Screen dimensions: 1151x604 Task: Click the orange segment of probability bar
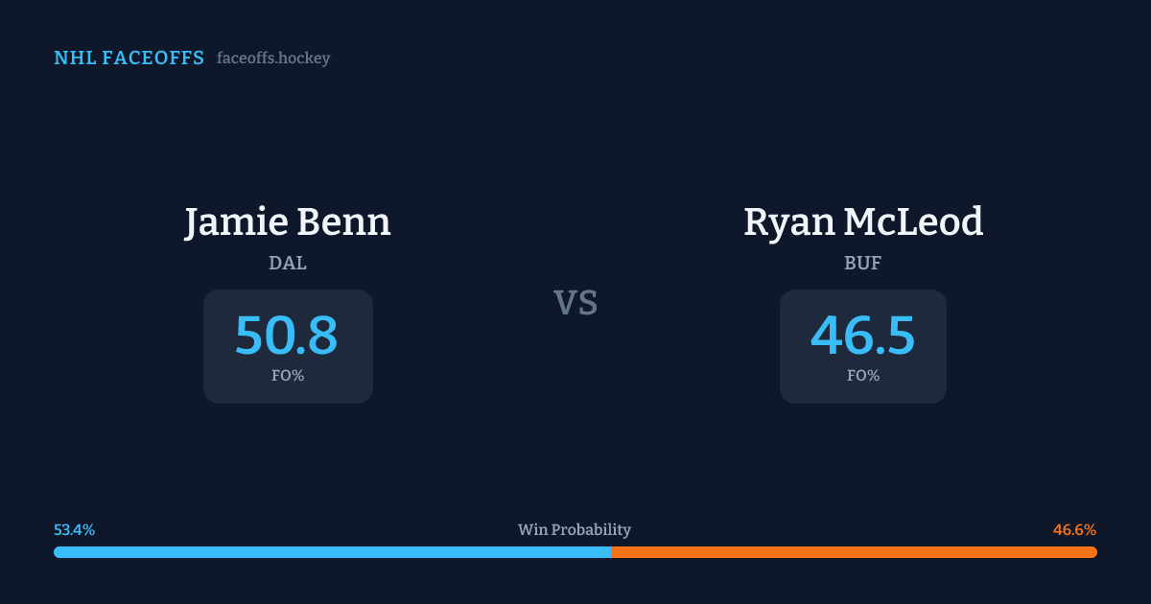[x=854, y=552]
